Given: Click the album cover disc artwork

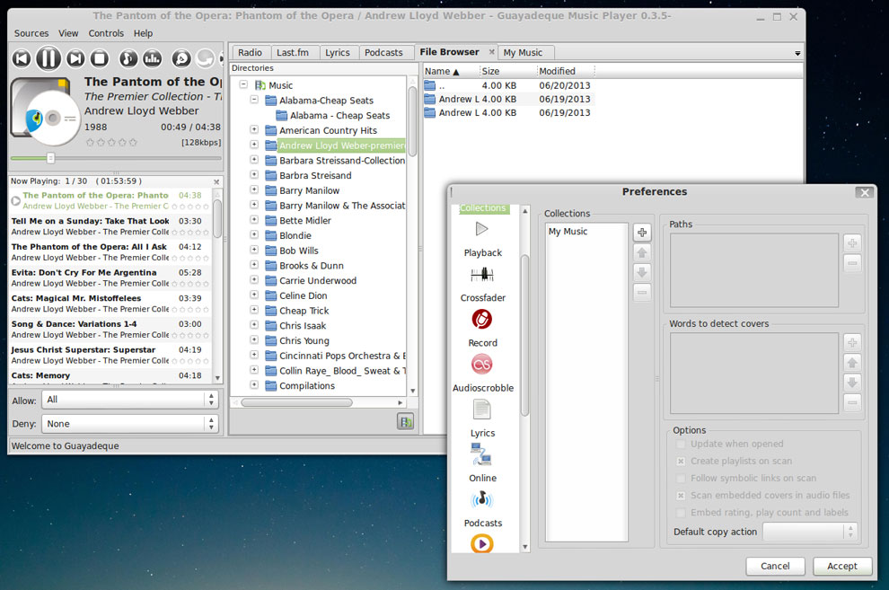Looking at the screenshot, I should coord(46,112).
